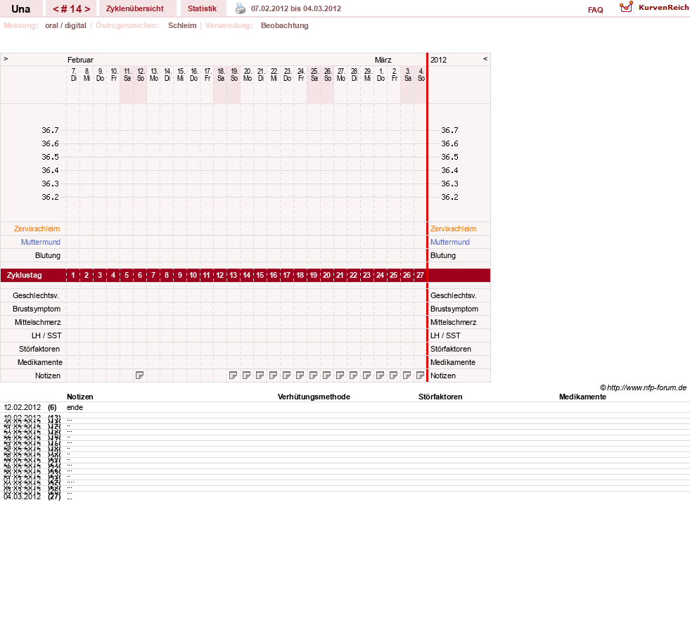This screenshot has width=690, height=635.
Task: Open the note icon for cycle day 23
Action: click(x=366, y=376)
